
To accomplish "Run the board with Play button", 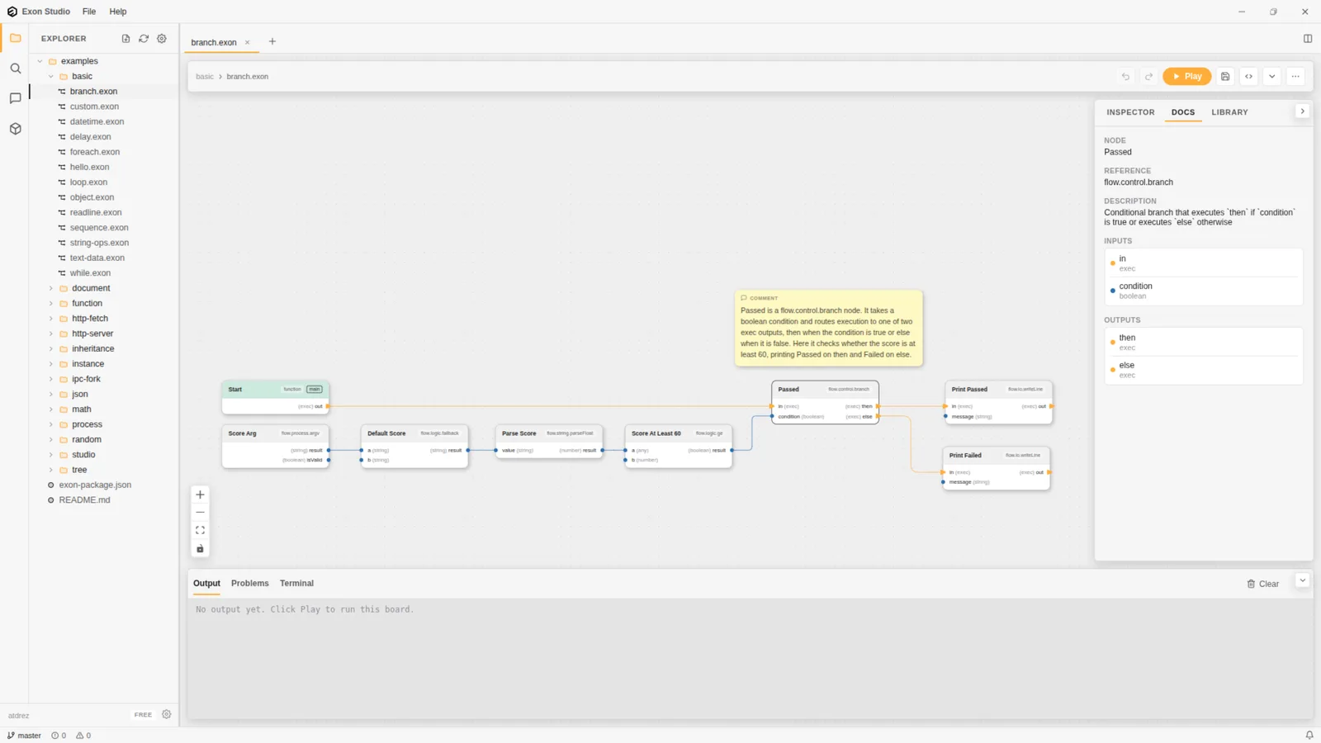I will 1187,77.
